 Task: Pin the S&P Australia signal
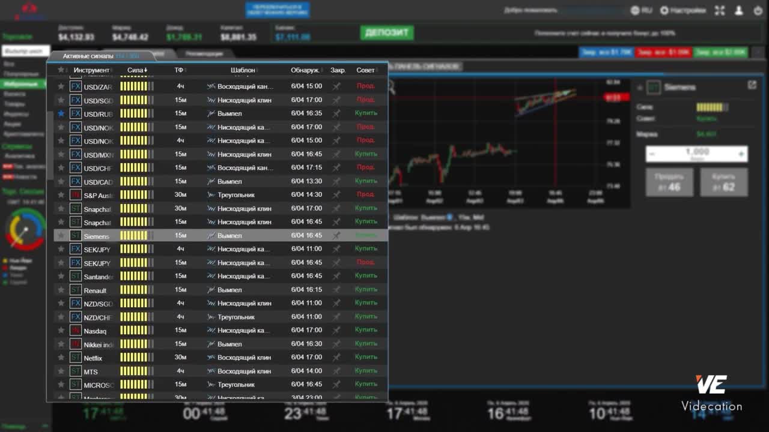tap(336, 195)
